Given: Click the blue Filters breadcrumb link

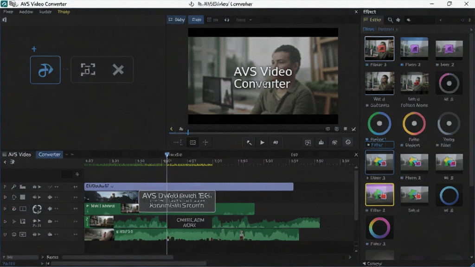Looking at the screenshot, I should pyautogui.click(x=368, y=29).
